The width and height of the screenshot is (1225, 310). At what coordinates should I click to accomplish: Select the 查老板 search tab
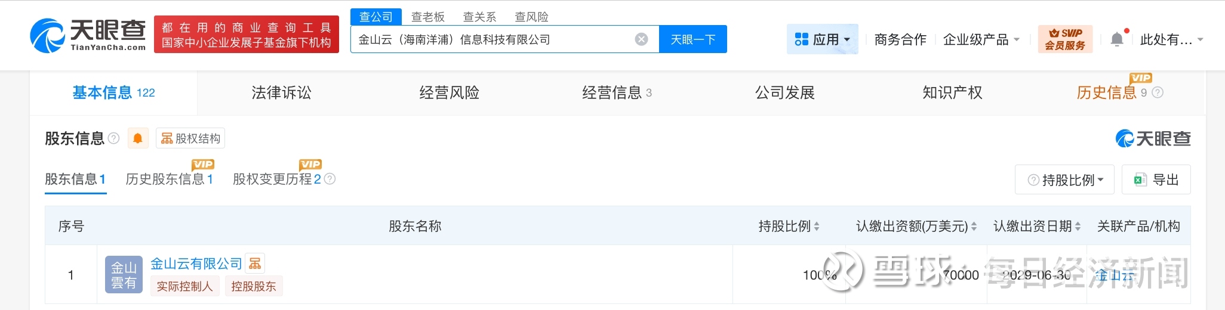428,17
